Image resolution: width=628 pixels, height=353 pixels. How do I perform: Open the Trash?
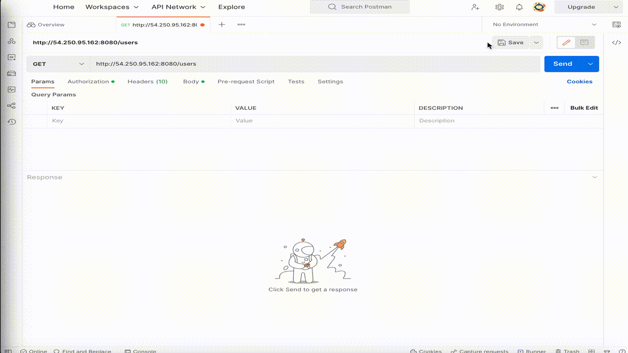(568, 351)
